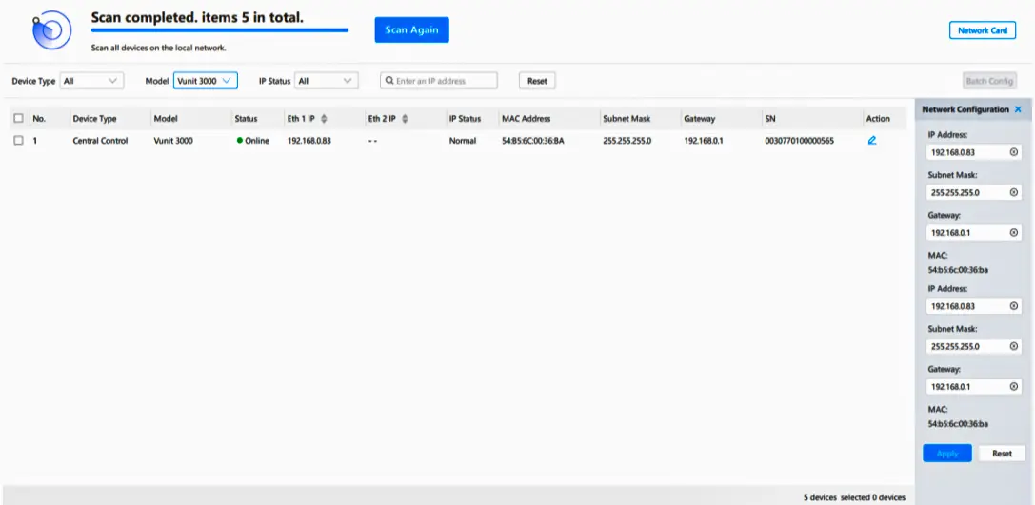
Task: Open the Network Card settings
Action: coord(982,30)
